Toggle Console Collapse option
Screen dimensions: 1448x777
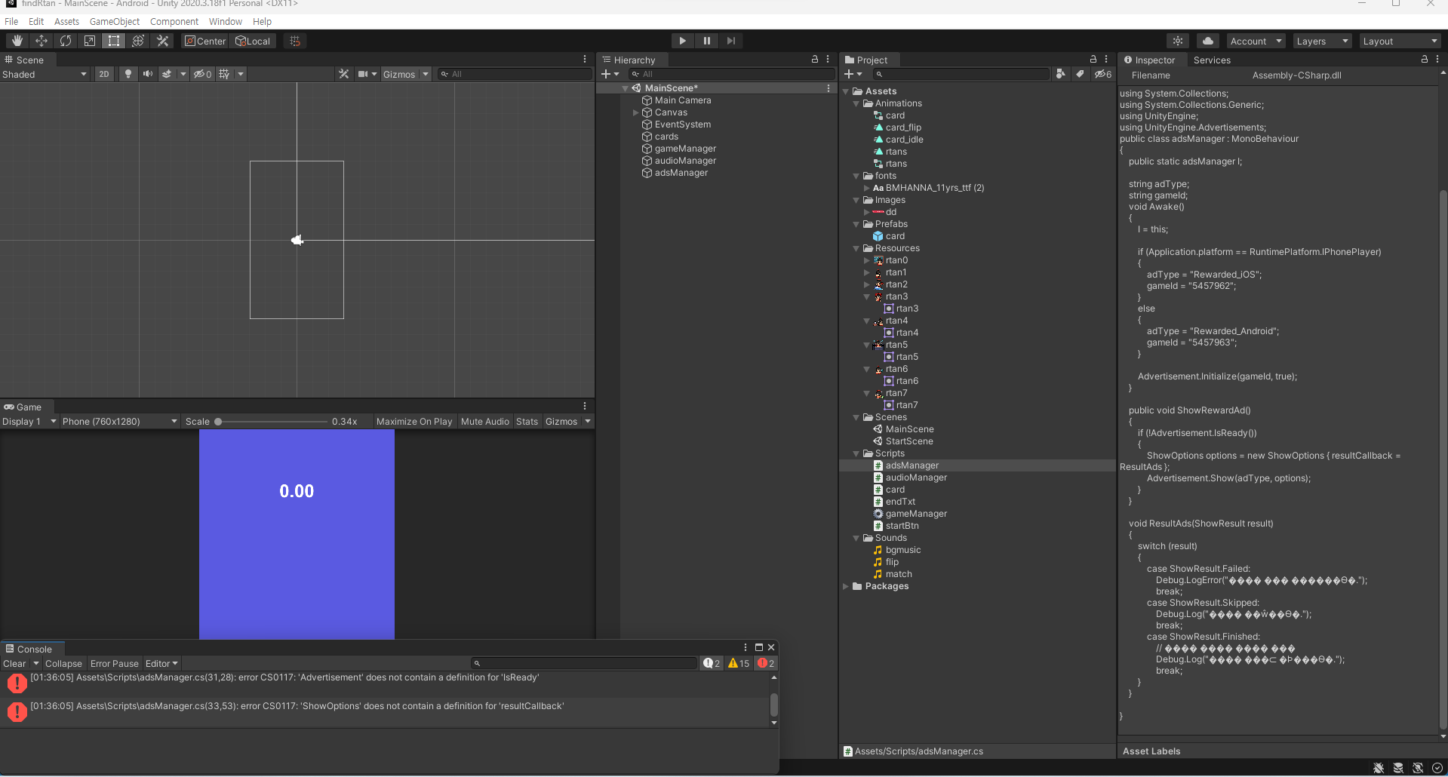click(63, 664)
